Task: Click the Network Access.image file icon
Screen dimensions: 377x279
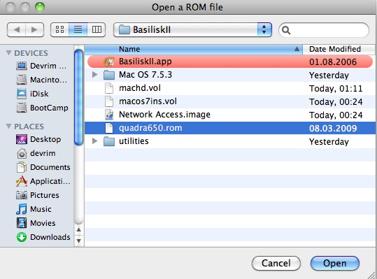Action: point(109,115)
